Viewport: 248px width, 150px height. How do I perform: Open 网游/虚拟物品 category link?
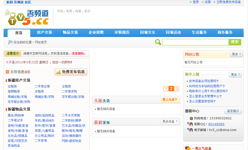pos(72,141)
